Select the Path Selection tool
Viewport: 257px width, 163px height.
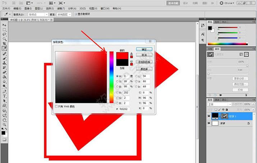[4, 101]
